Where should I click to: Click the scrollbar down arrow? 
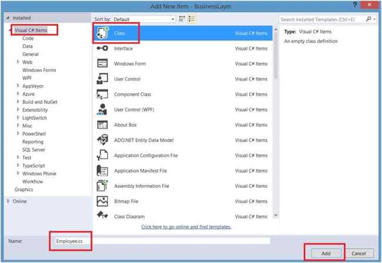[x=276, y=215]
